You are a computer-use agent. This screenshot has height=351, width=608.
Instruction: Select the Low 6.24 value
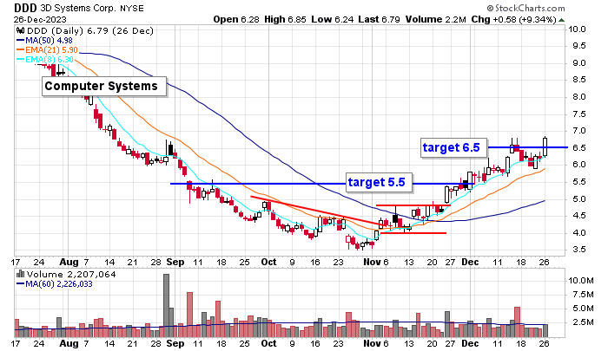coord(333,19)
